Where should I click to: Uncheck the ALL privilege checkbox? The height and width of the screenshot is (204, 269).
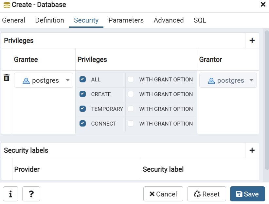point(83,79)
